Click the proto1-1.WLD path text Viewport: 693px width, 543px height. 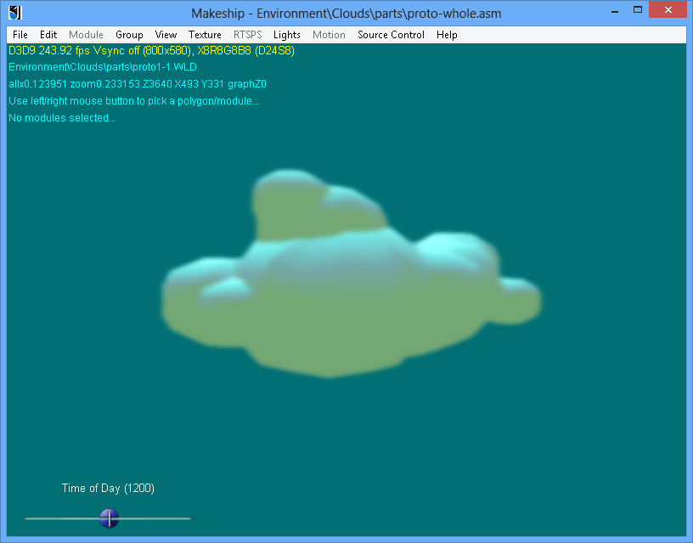(x=103, y=67)
